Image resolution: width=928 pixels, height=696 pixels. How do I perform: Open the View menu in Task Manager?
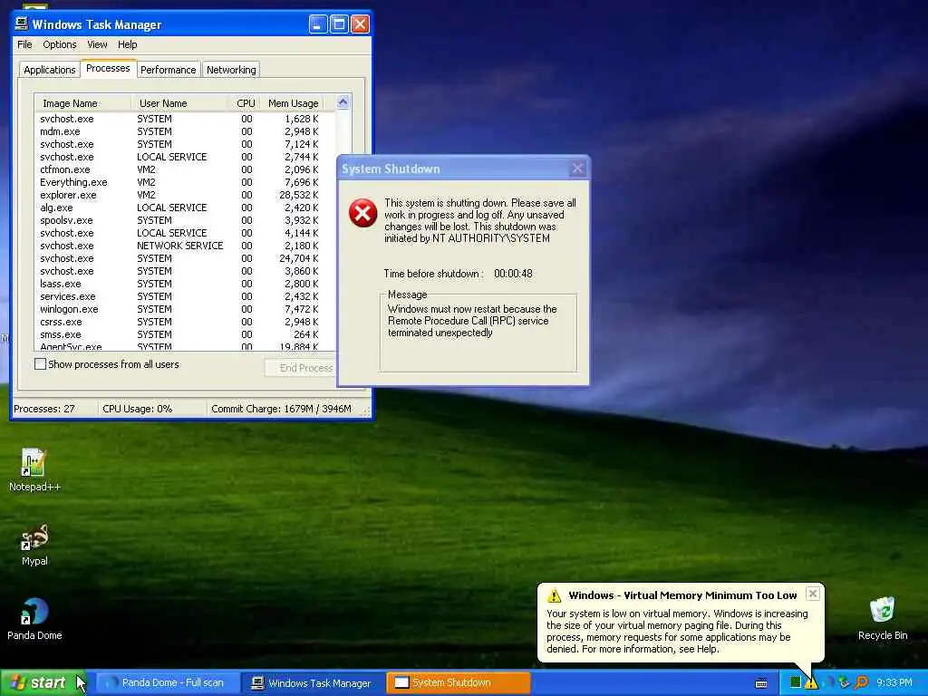click(97, 44)
